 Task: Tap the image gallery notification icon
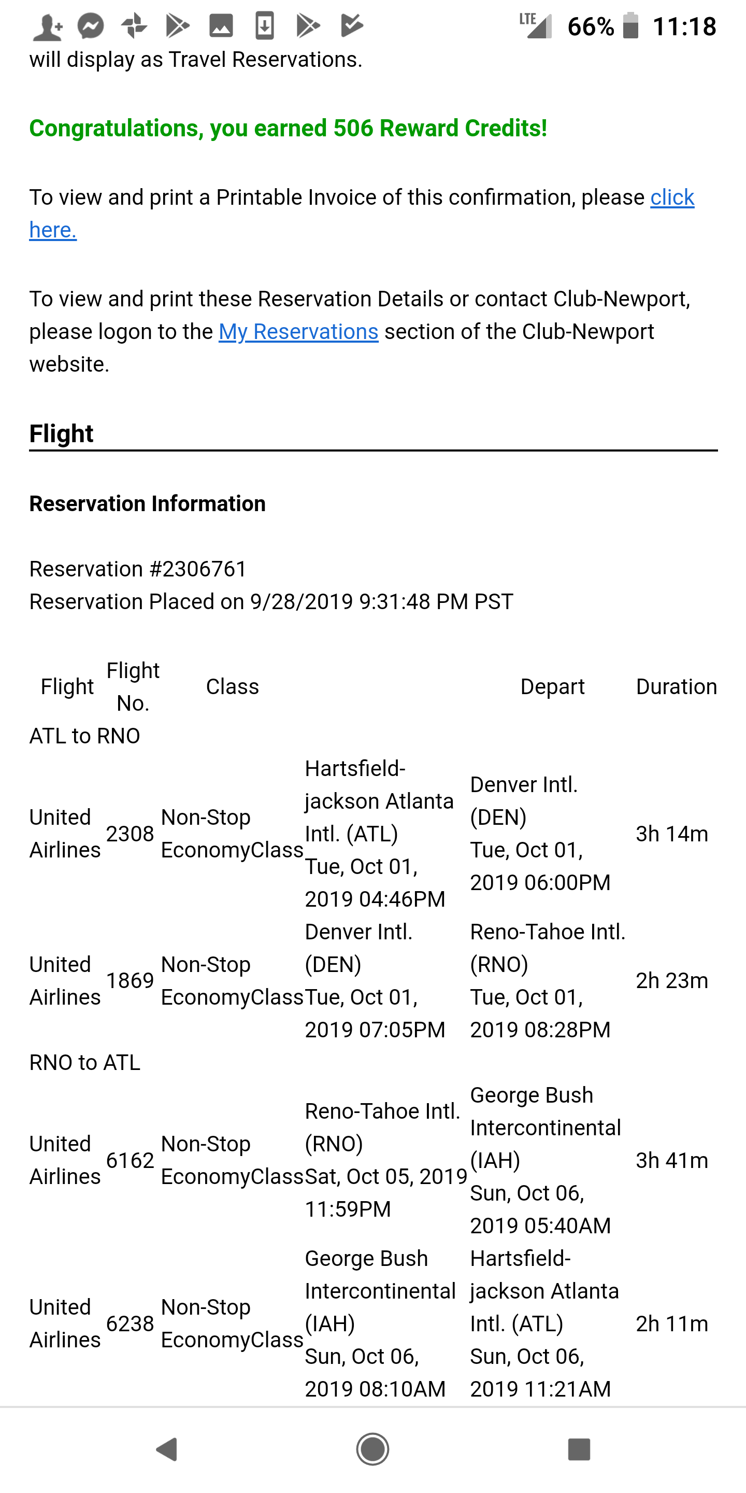pyautogui.click(x=221, y=26)
